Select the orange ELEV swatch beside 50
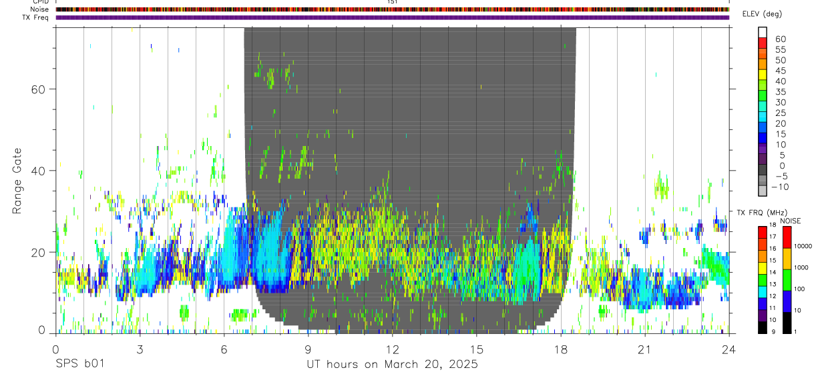The image size is (820, 378). pos(763,63)
